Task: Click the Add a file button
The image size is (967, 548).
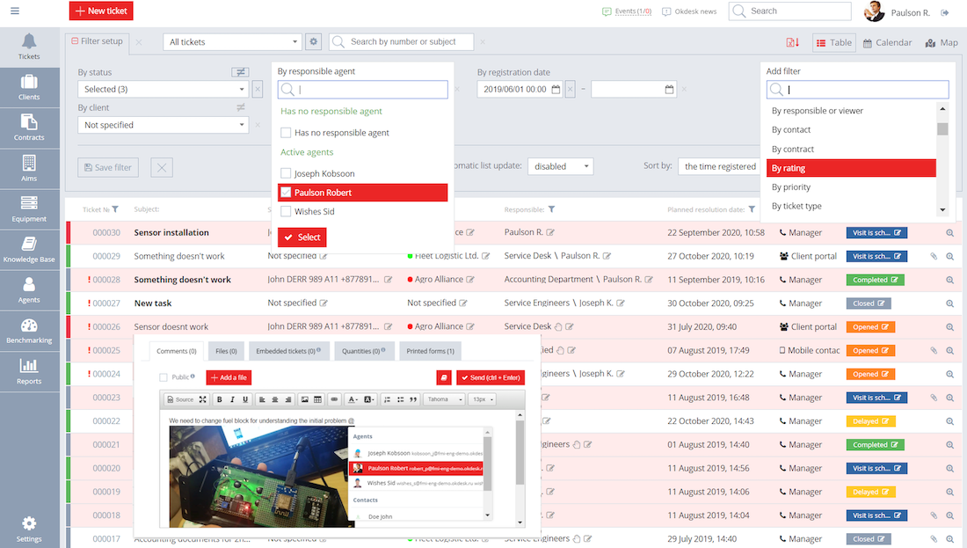Action: point(229,377)
